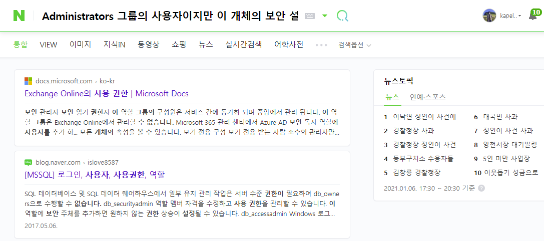Click the 2021.01.06. 17:30 ~ 20:30 기준 text

429,188
